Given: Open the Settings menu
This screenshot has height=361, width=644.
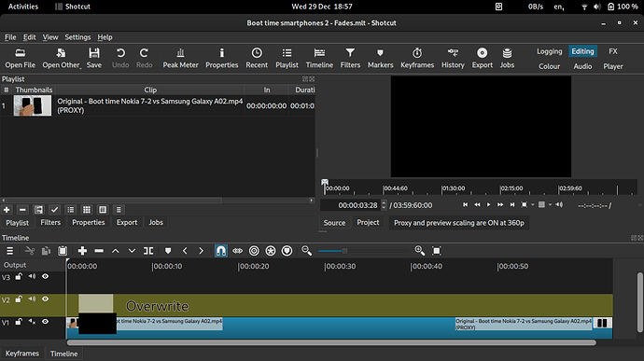Looking at the screenshot, I should 77,37.
